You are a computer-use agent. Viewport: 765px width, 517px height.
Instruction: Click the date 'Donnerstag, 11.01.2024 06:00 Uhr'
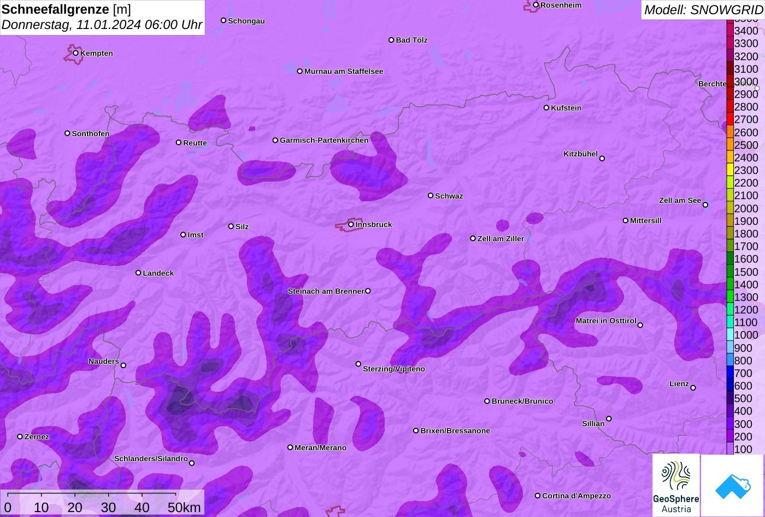[x=102, y=25]
